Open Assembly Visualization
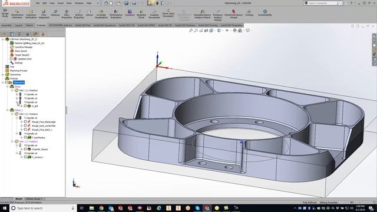The height and width of the screenshot is (212, 377). pyautogui.click(x=101, y=14)
